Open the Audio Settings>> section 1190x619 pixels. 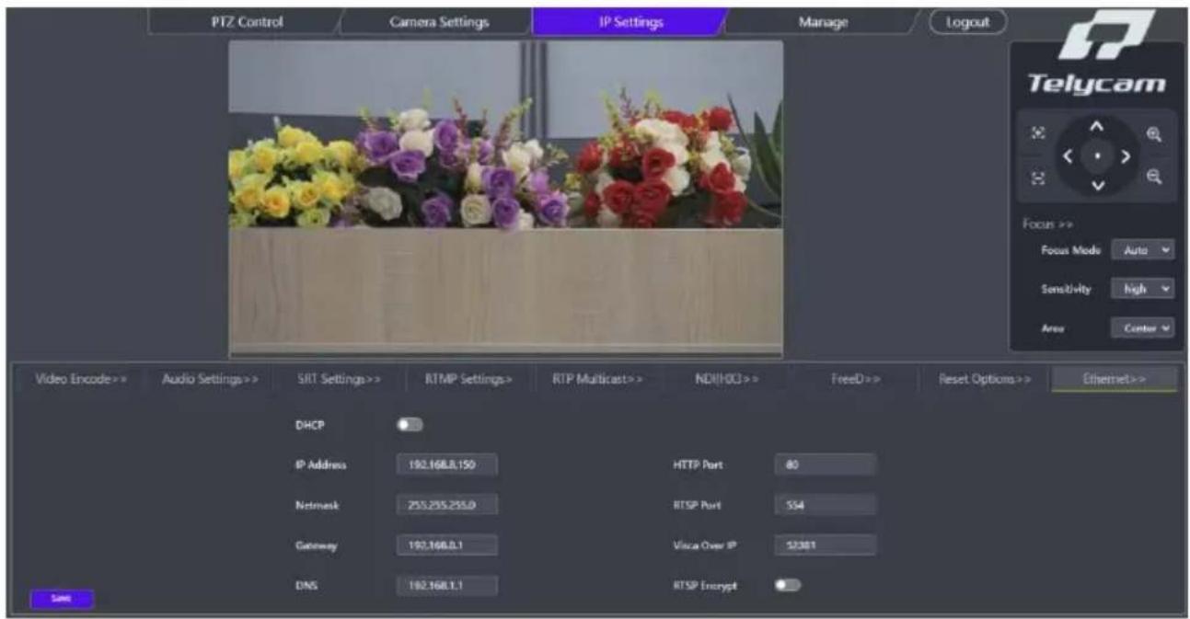[x=210, y=378]
